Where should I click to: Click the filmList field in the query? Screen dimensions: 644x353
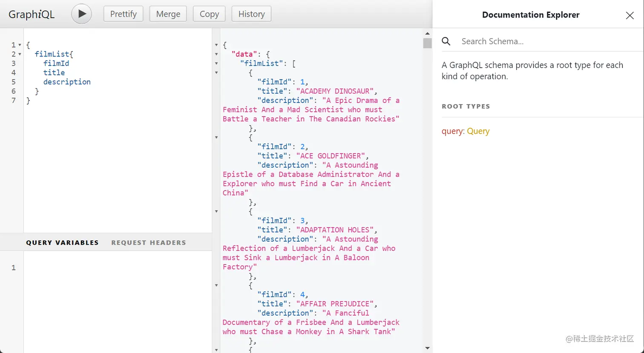[52, 54]
